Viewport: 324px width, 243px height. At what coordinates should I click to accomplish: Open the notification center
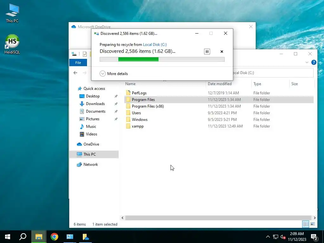click(x=314, y=237)
